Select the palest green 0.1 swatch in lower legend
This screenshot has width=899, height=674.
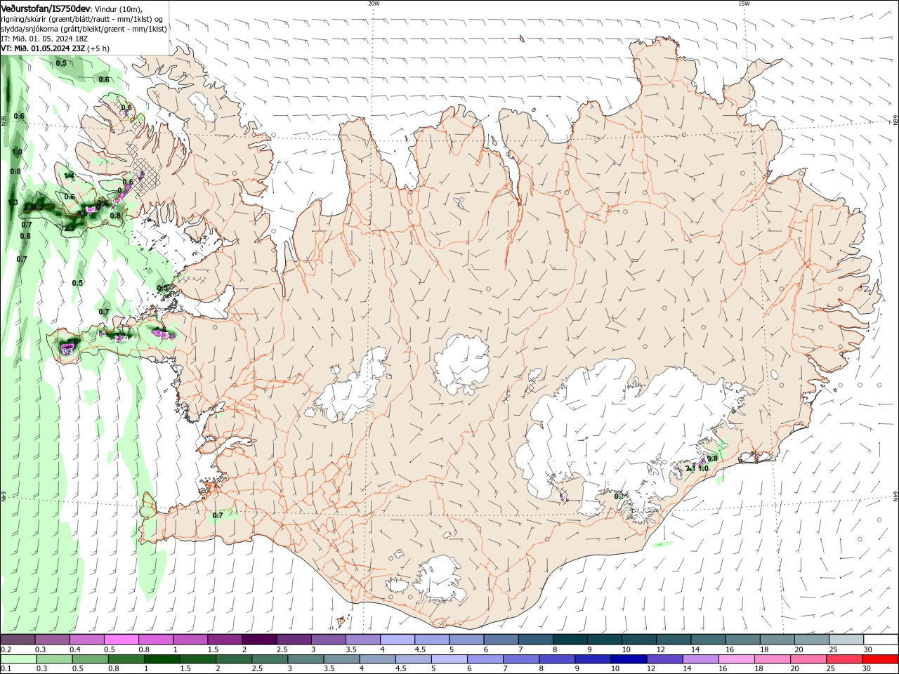point(18,659)
